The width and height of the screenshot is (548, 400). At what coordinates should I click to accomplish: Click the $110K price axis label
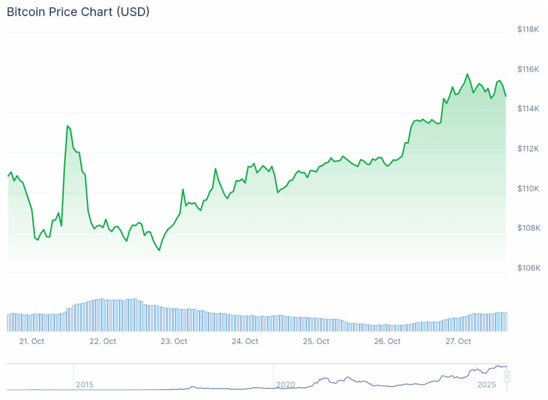coord(529,188)
